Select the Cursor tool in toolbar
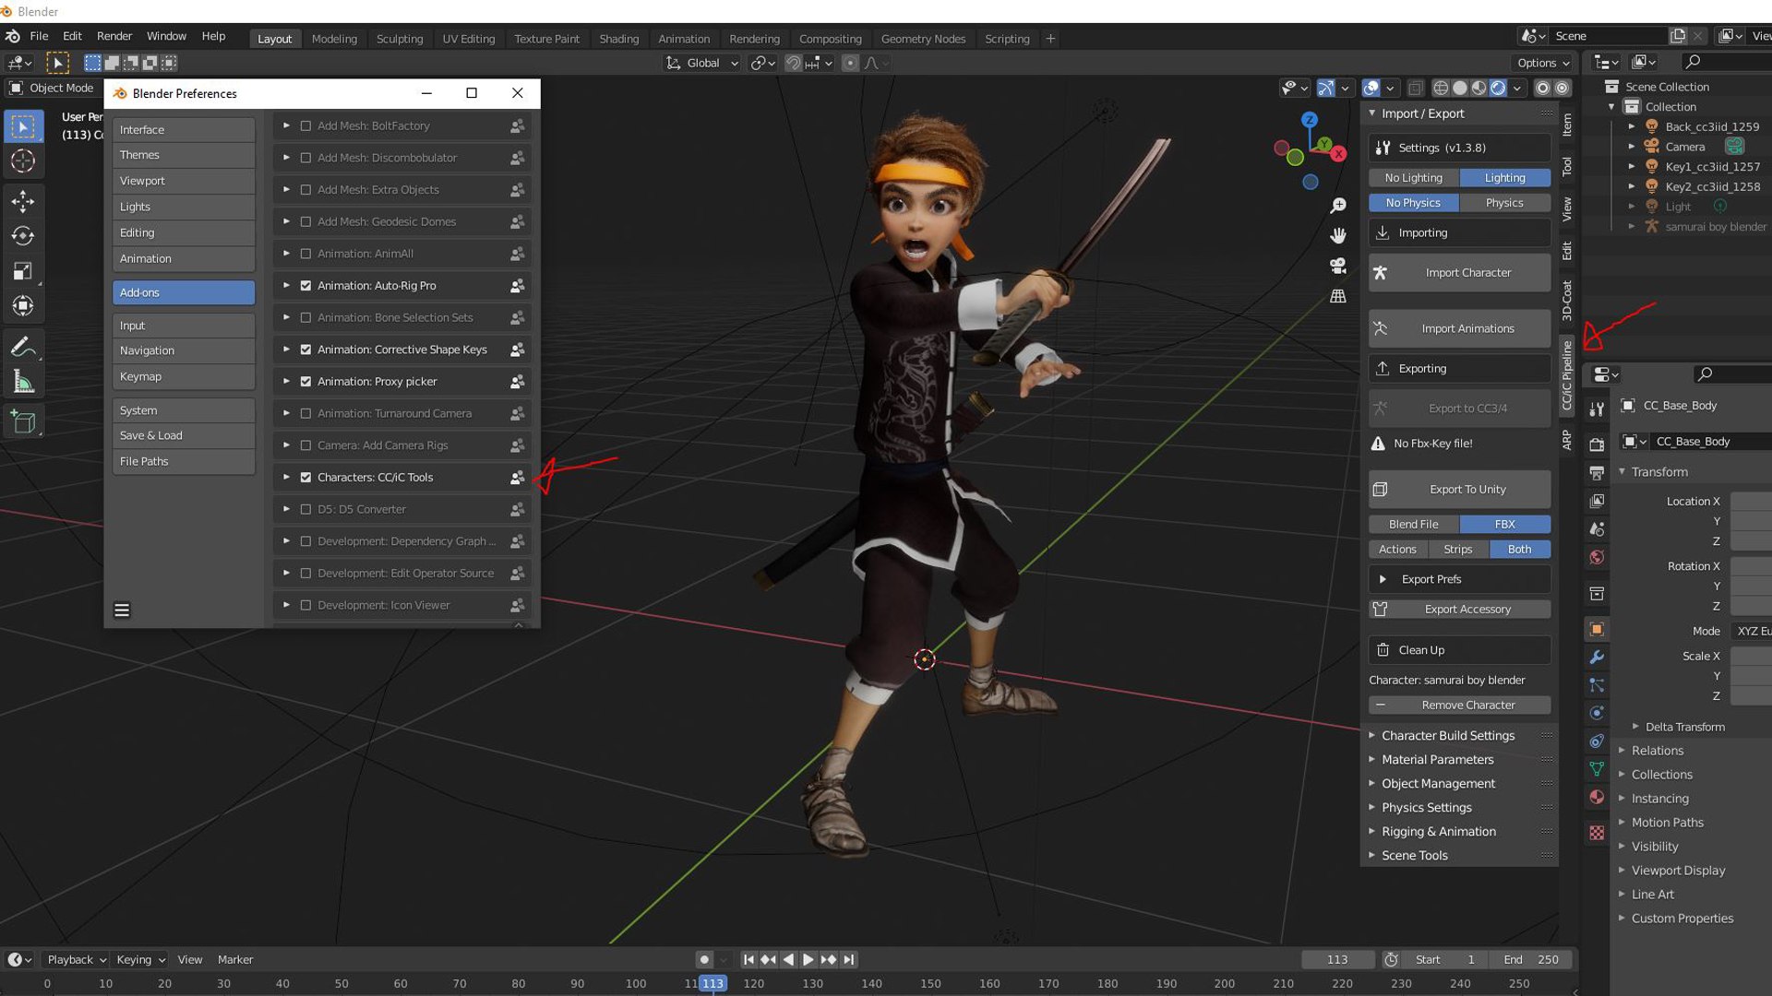The image size is (1772, 996). 23,160
